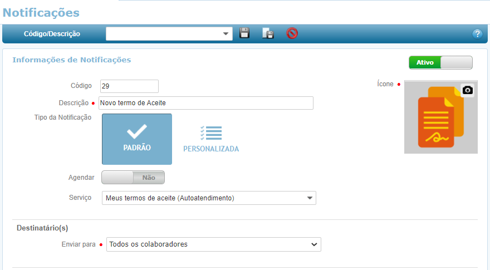
Task: Click the camera icon to change image
Action: pos(468,90)
